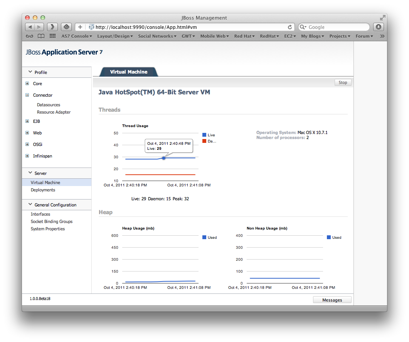Image resolution: width=409 pixels, height=342 pixels.
Task: Click the page favicon in address bar
Action: (x=91, y=27)
